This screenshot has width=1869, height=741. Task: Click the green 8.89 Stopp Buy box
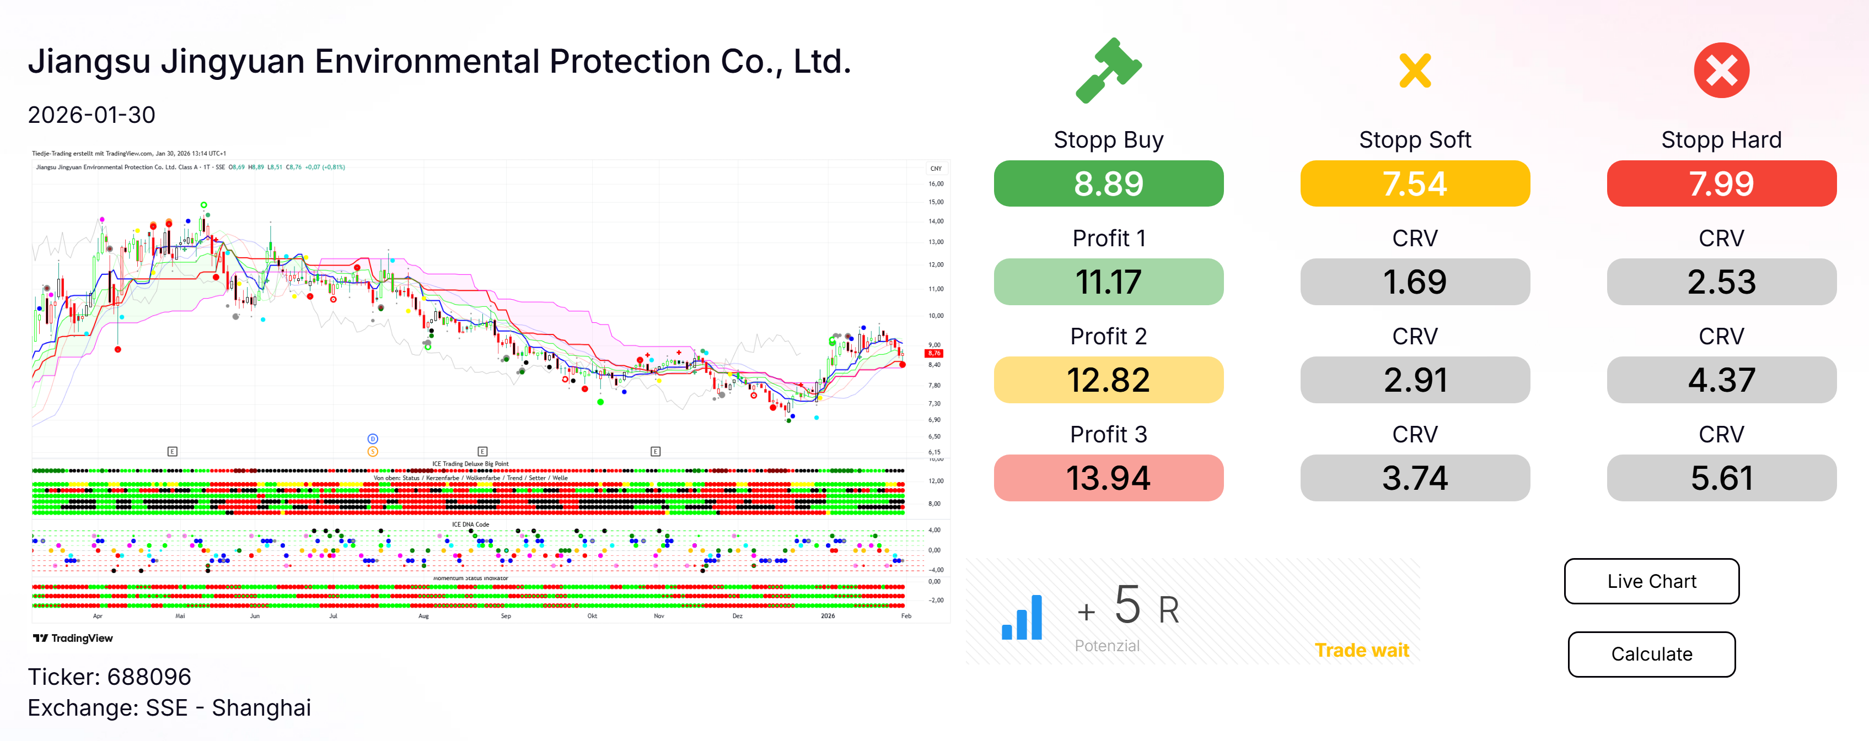coord(1108,183)
